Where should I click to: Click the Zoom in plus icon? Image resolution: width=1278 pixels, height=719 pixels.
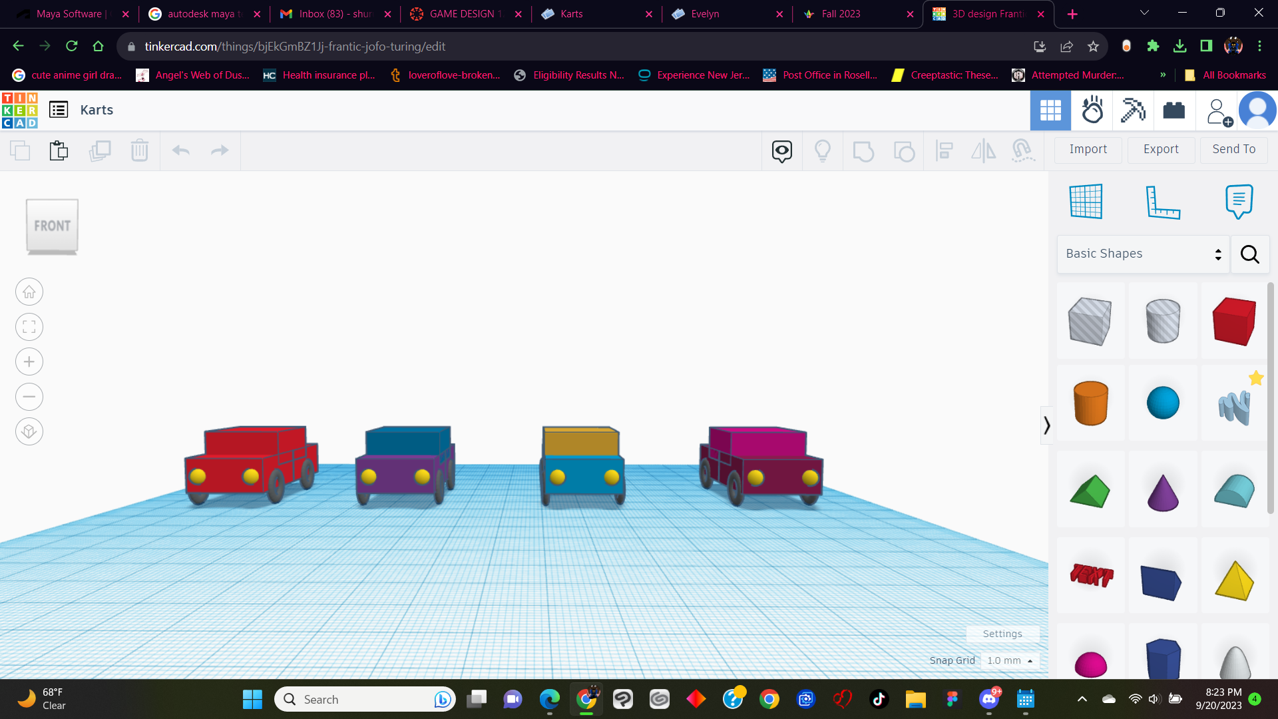point(29,362)
